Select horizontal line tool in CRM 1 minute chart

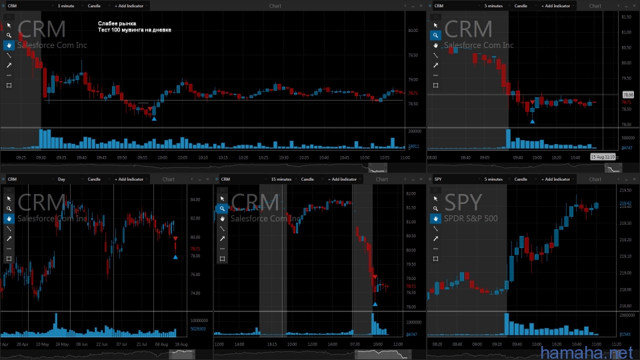point(9,75)
